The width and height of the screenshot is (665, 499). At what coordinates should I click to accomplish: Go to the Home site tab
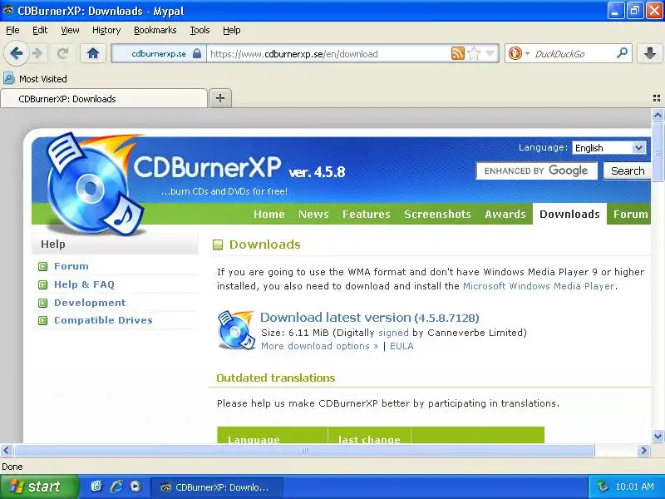point(268,214)
